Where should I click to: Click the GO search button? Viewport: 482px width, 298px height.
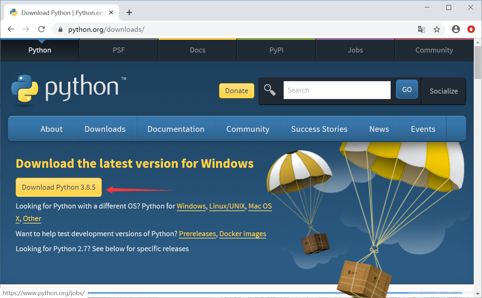pos(407,89)
